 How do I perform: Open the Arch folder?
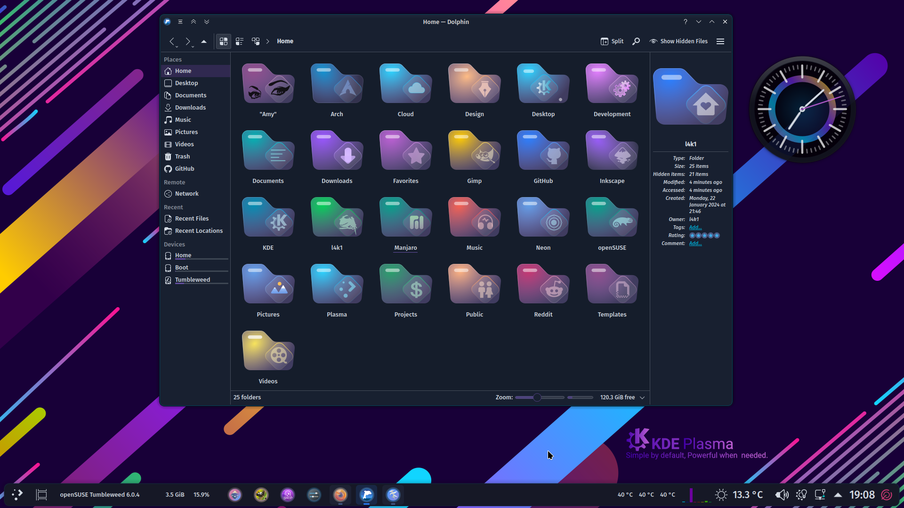coord(337,84)
